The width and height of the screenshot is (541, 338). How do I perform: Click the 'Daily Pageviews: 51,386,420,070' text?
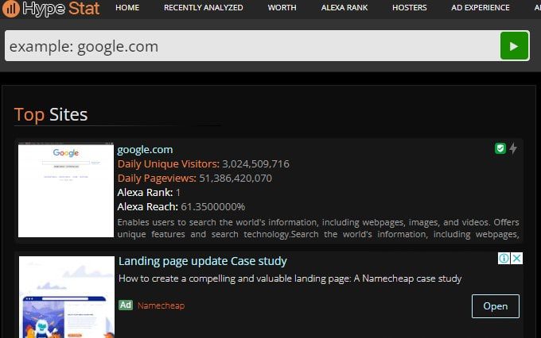[195, 179]
